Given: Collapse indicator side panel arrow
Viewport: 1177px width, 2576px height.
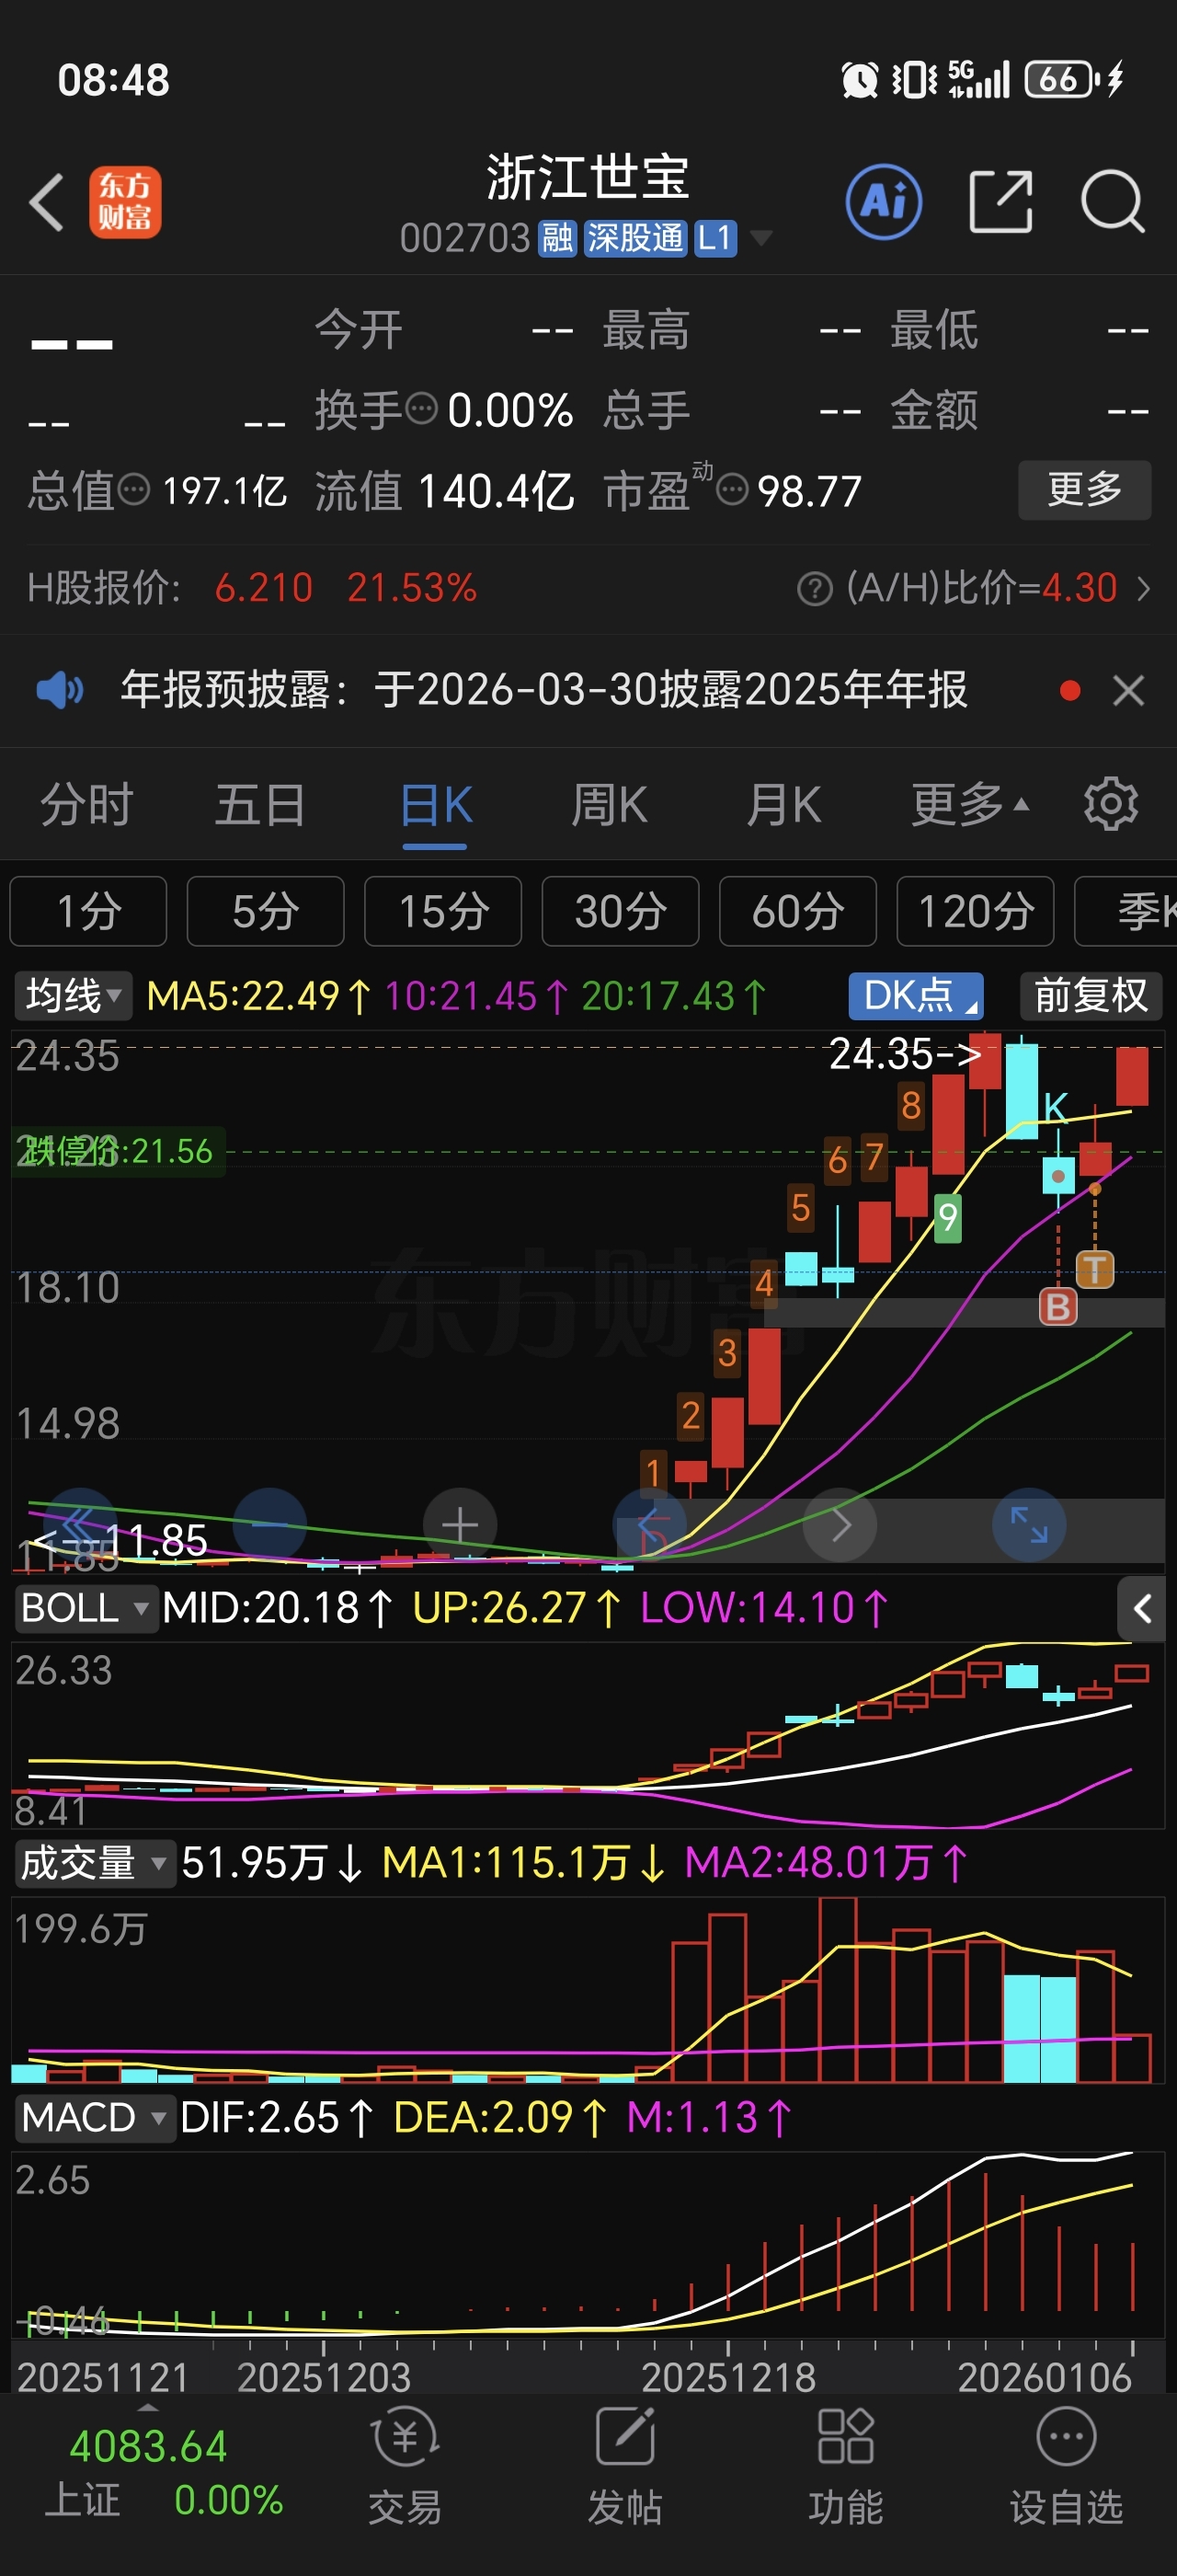Looking at the screenshot, I should click(x=1141, y=1608).
